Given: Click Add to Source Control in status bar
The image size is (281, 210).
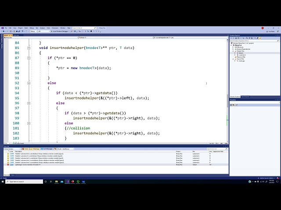Looking at the screenshot, I should point(267,178).
